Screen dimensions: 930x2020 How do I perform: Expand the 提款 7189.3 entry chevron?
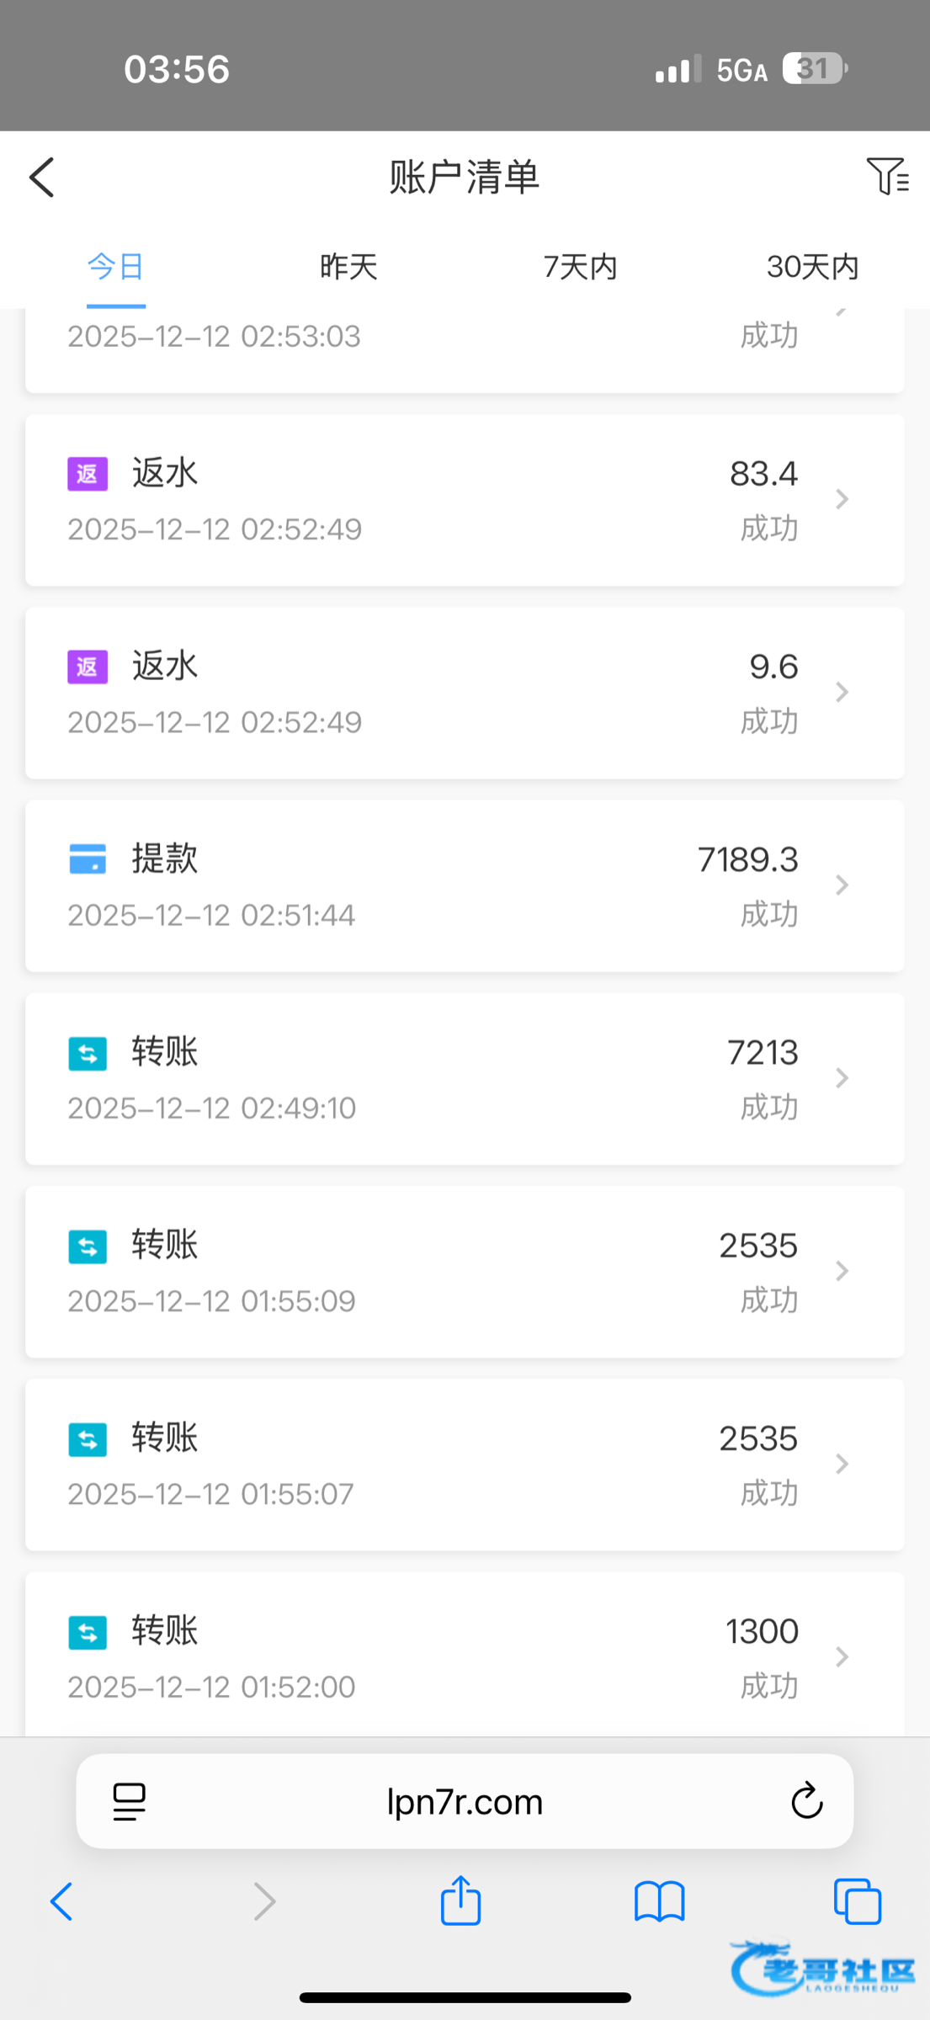click(x=842, y=885)
